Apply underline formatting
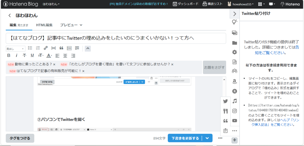Viewport: 304px width, 146px height. (x=32, y=55)
